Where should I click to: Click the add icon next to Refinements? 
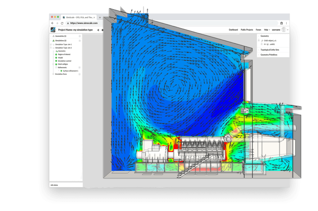click(x=79, y=67)
